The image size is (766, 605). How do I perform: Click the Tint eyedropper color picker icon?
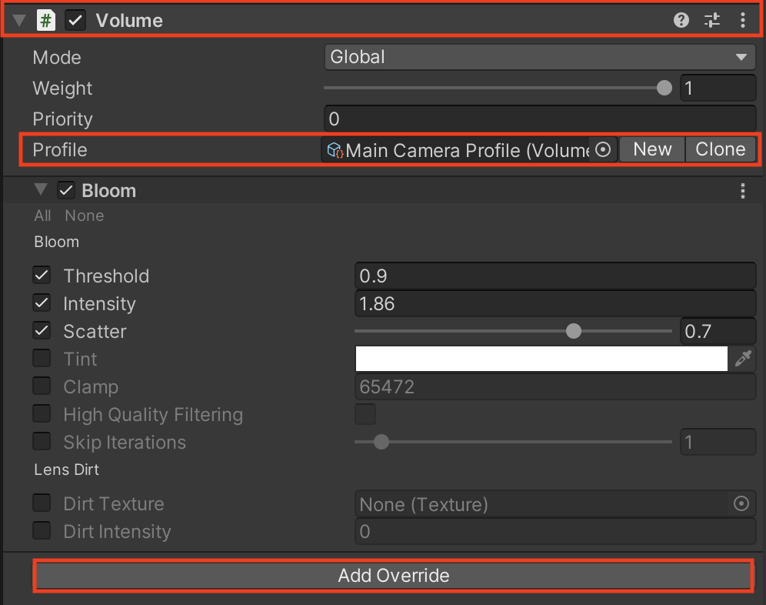click(x=743, y=359)
